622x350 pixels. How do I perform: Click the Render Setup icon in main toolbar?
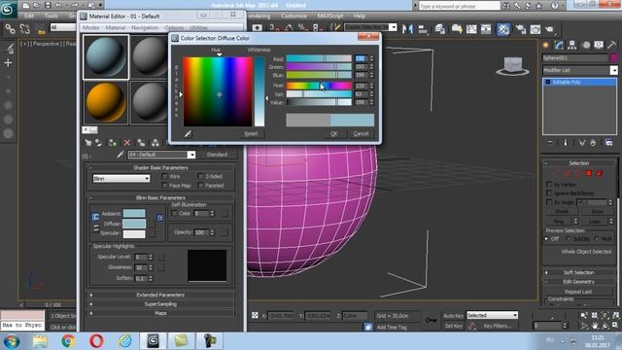pos(521,29)
